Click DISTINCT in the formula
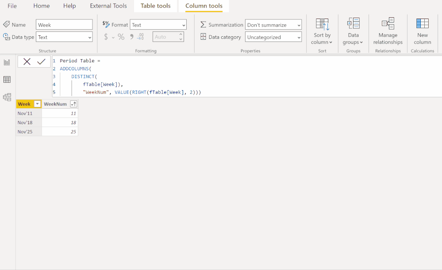This screenshot has height=270, width=442. [x=83, y=76]
